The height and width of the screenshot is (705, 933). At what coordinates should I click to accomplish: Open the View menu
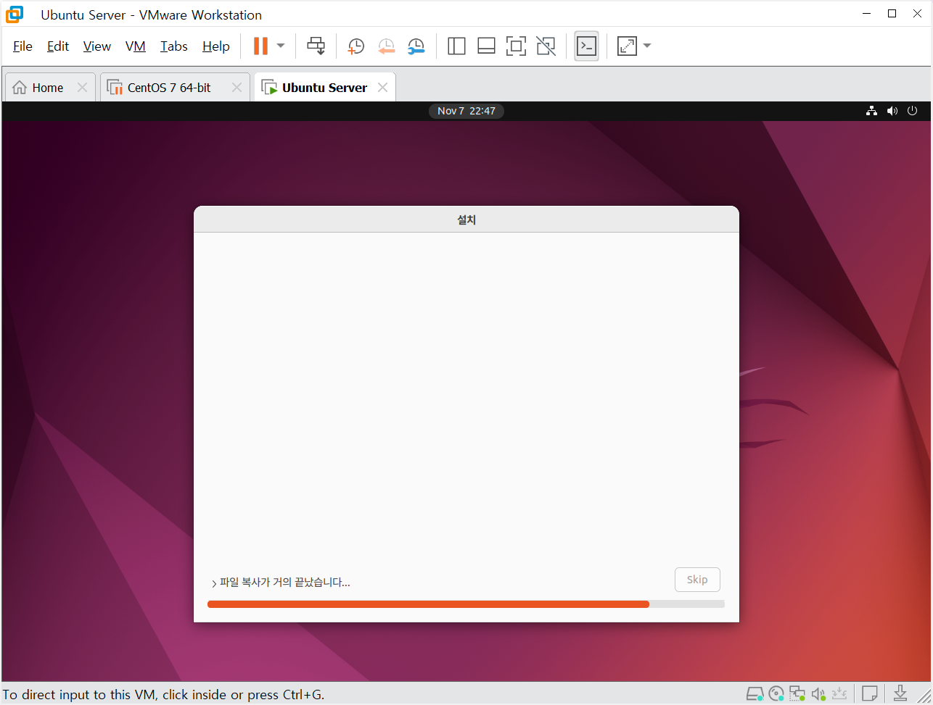pyautogui.click(x=97, y=46)
